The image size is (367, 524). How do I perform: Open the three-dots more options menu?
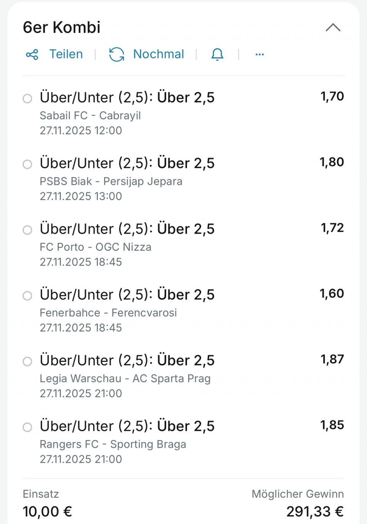pyautogui.click(x=260, y=55)
